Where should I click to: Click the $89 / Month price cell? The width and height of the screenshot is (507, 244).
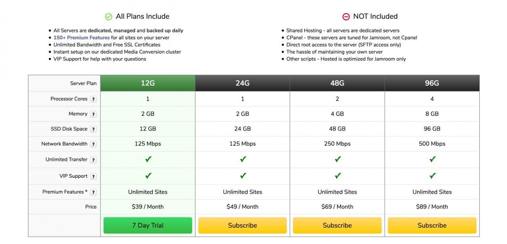point(432,207)
